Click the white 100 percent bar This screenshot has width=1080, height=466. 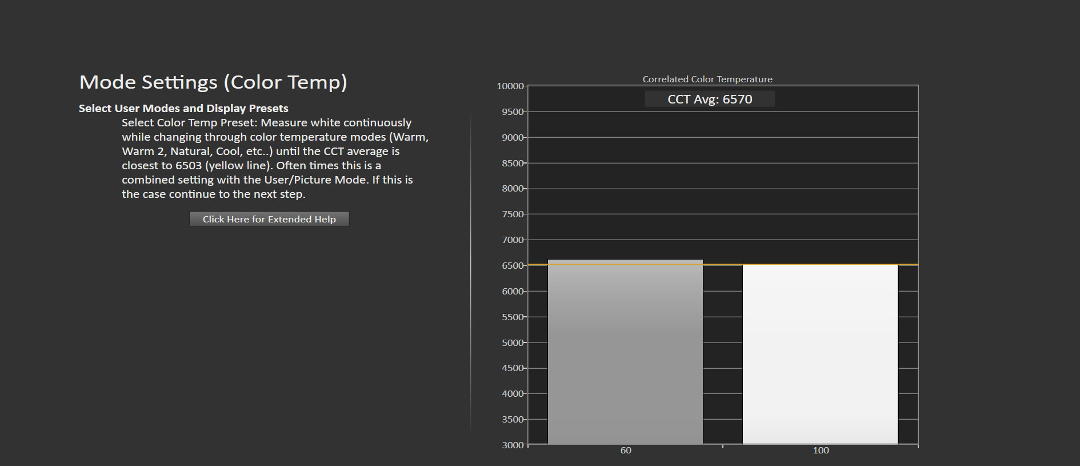pyautogui.click(x=820, y=354)
